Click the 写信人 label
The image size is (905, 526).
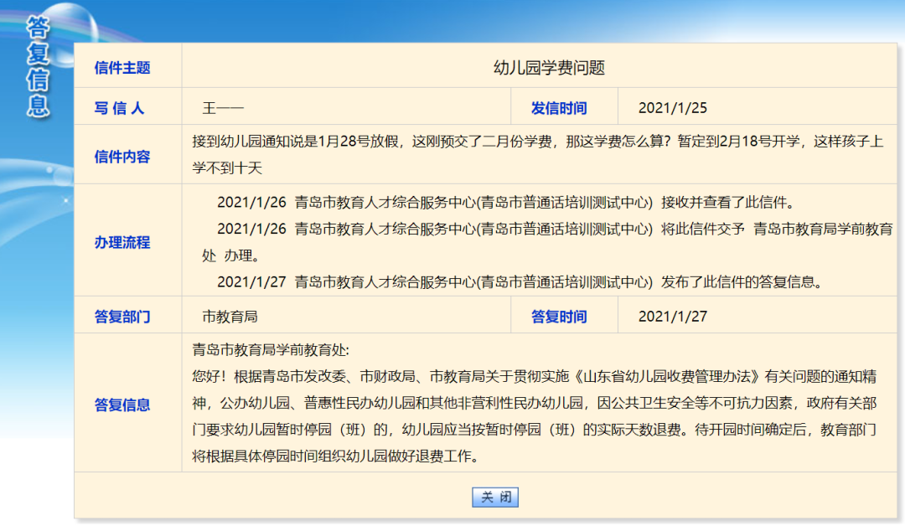click(x=120, y=108)
